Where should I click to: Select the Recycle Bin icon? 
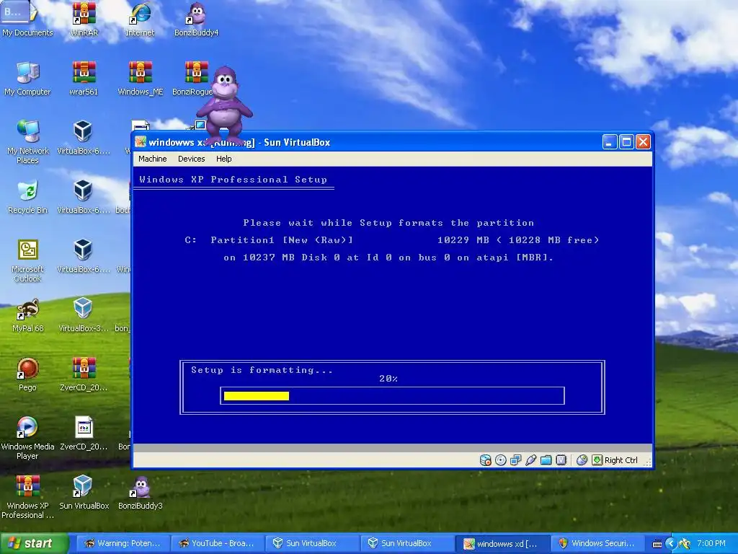point(27,197)
